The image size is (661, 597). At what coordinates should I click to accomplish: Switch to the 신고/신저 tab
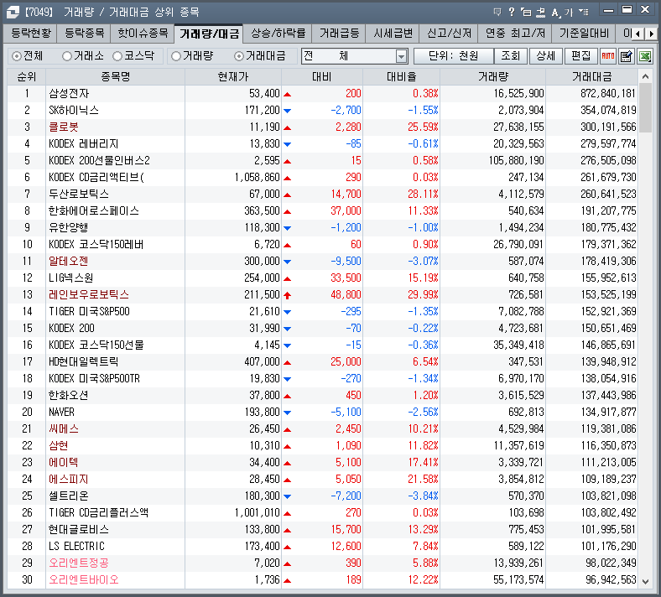pos(449,34)
